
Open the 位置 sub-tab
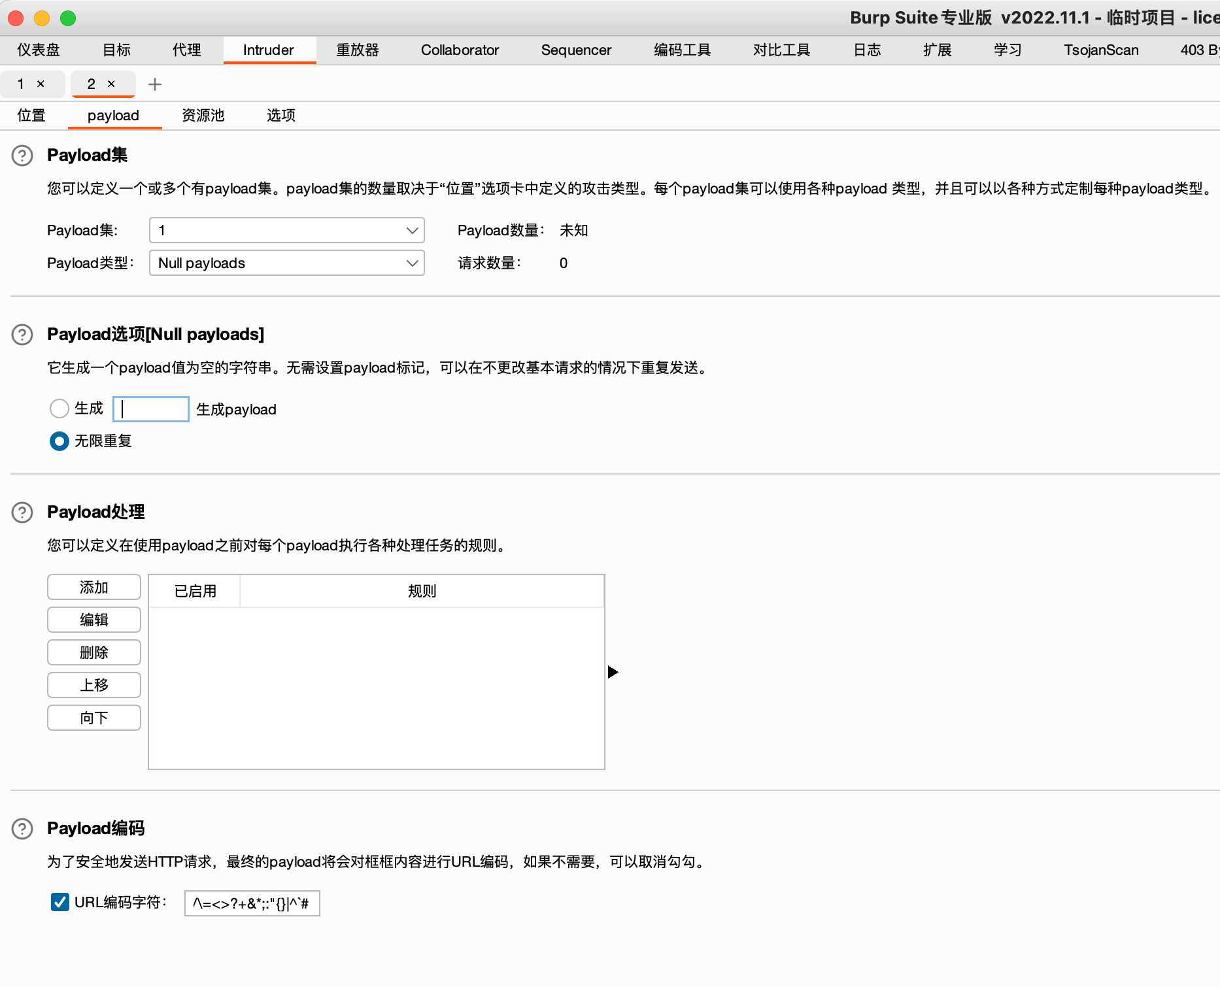[x=31, y=116]
